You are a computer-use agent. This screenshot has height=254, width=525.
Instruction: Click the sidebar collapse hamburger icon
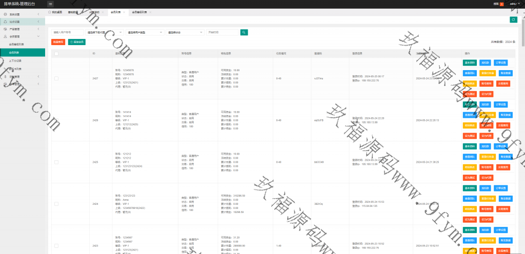pos(50,4)
